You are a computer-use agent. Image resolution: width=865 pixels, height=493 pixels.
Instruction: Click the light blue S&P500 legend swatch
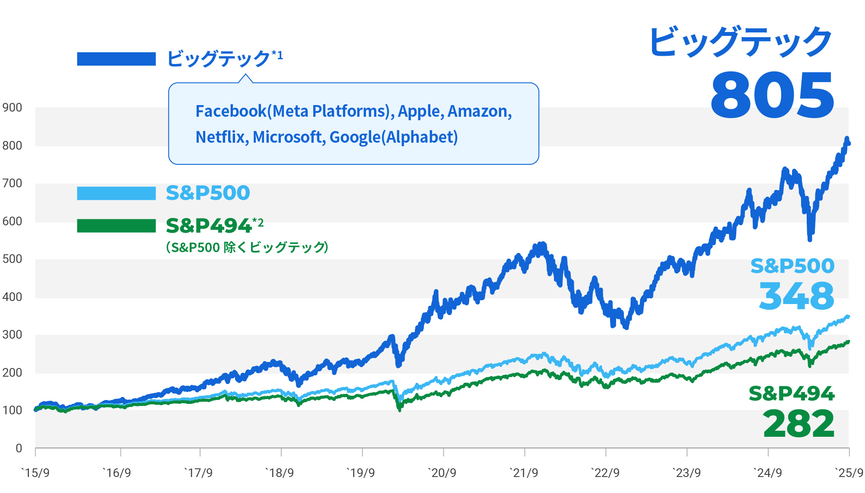116,193
